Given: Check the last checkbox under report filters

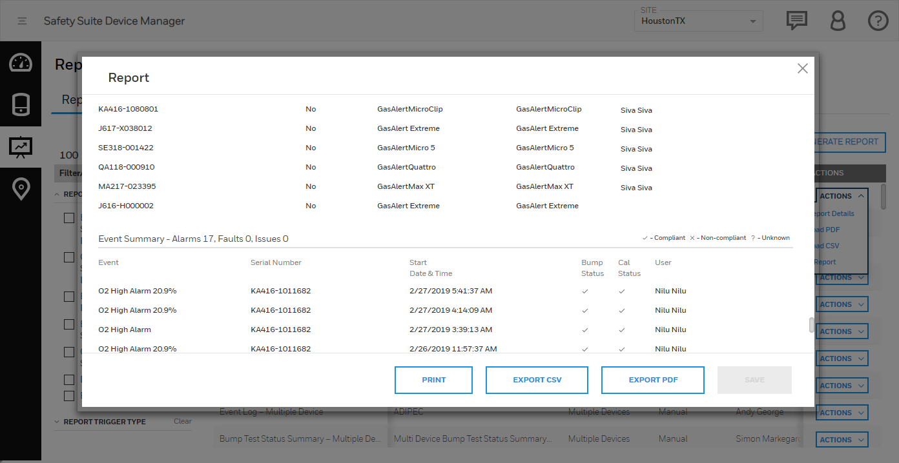Looking at the screenshot, I should (69, 395).
